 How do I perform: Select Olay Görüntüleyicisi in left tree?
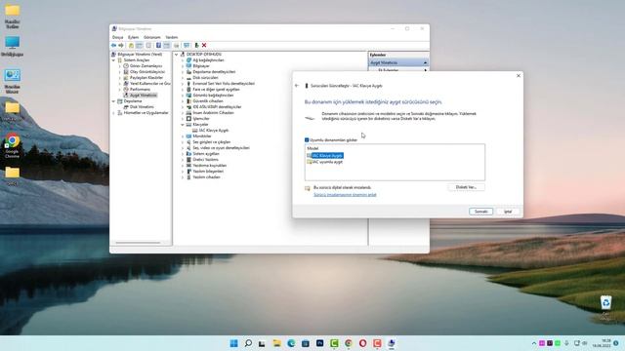tap(147, 71)
